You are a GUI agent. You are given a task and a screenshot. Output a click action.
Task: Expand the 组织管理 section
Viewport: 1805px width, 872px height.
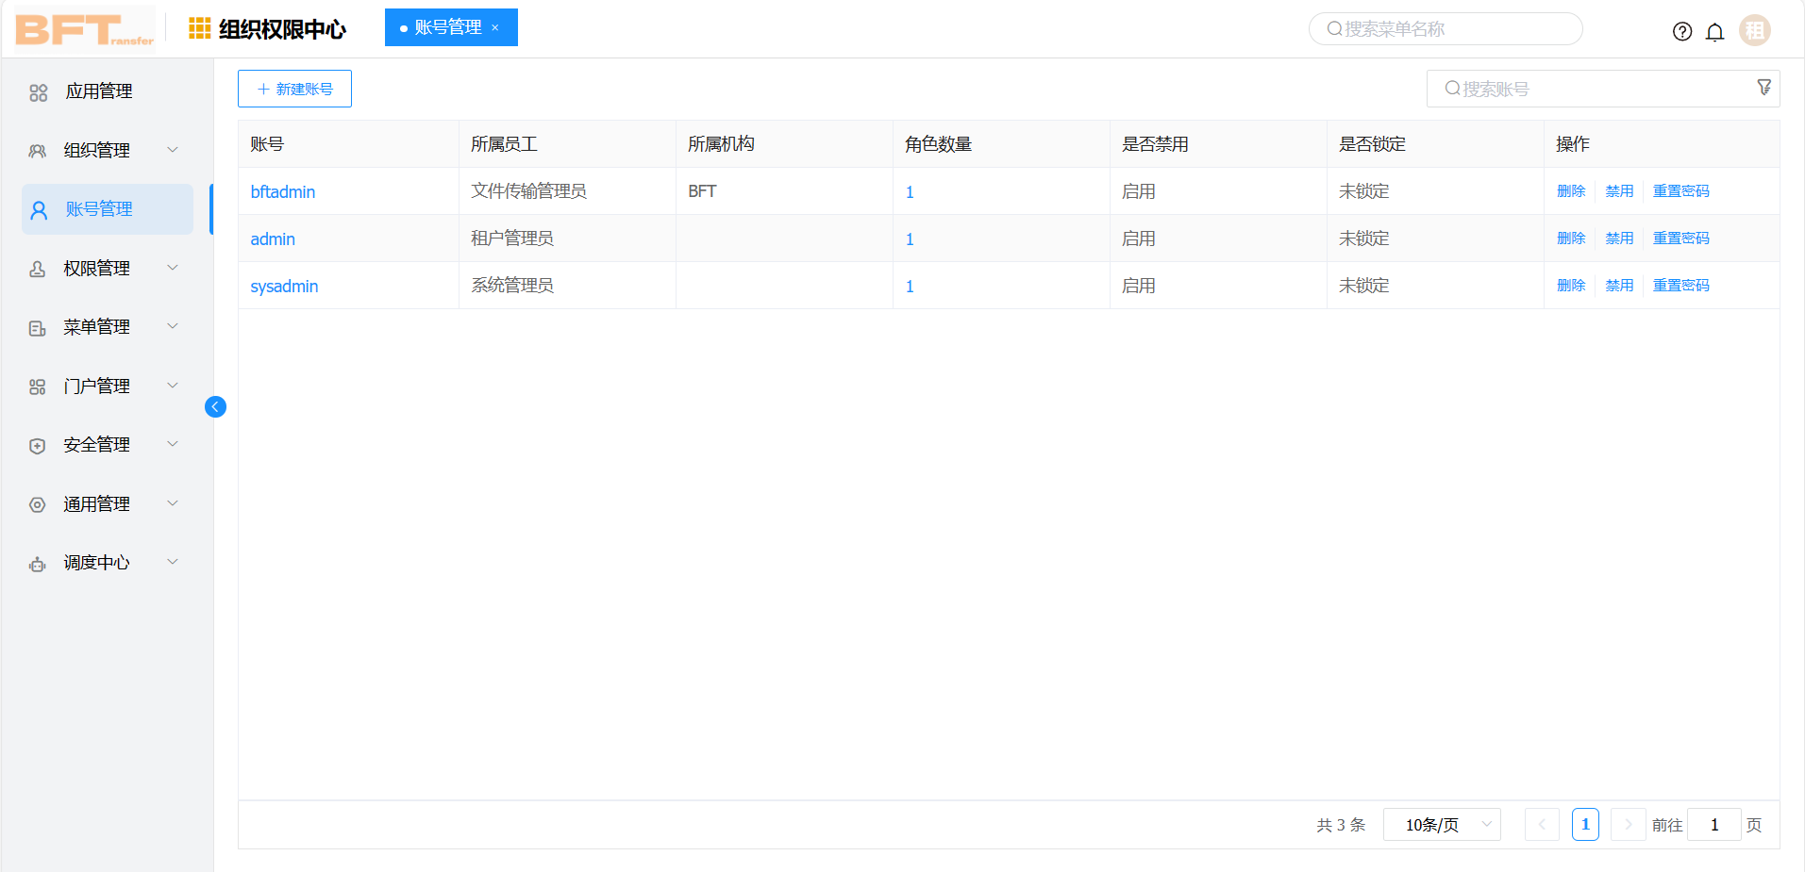pos(97,149)
